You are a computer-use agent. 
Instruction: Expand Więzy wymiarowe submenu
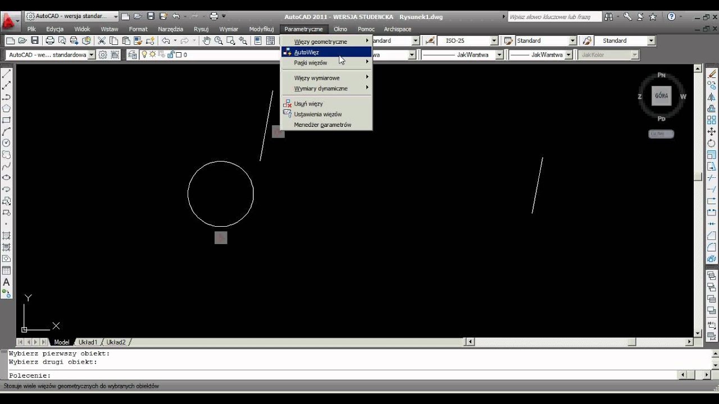click(327, 78)
